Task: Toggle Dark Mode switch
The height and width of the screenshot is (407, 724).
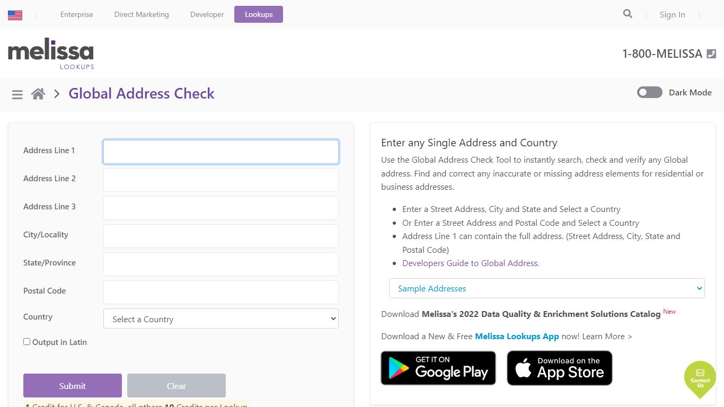Action: click(650, 92)
